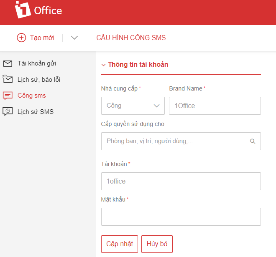The image size is (276, 257).
Task: Focus the Mật khẩu password field
Action: 181,217
